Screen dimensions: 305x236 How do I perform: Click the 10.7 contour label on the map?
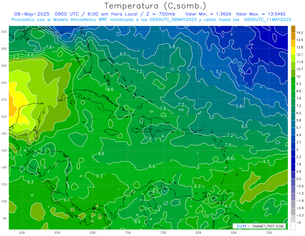(30, 140)
